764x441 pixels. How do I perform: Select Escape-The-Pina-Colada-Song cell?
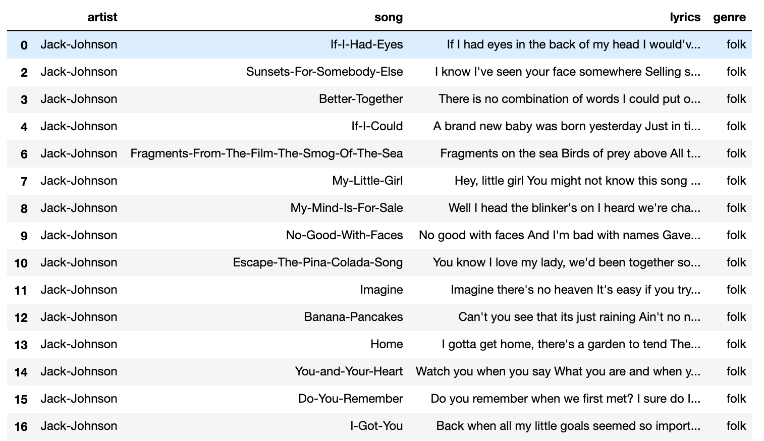pos(318,262)
